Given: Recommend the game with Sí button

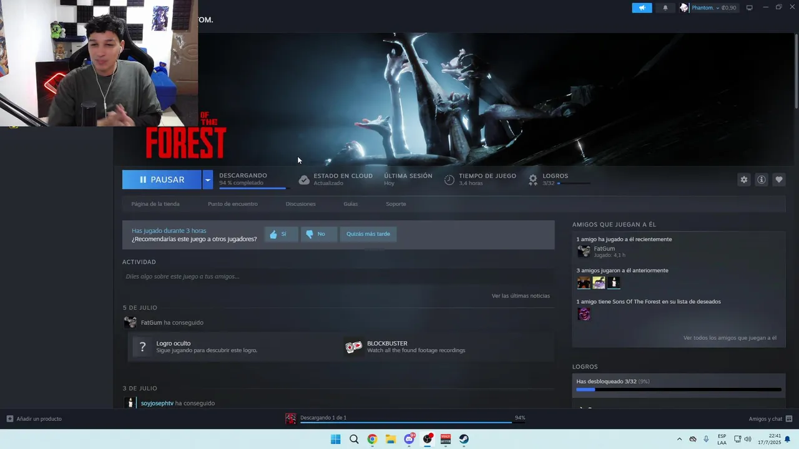Looking at the screenshot, I should 281,234.
